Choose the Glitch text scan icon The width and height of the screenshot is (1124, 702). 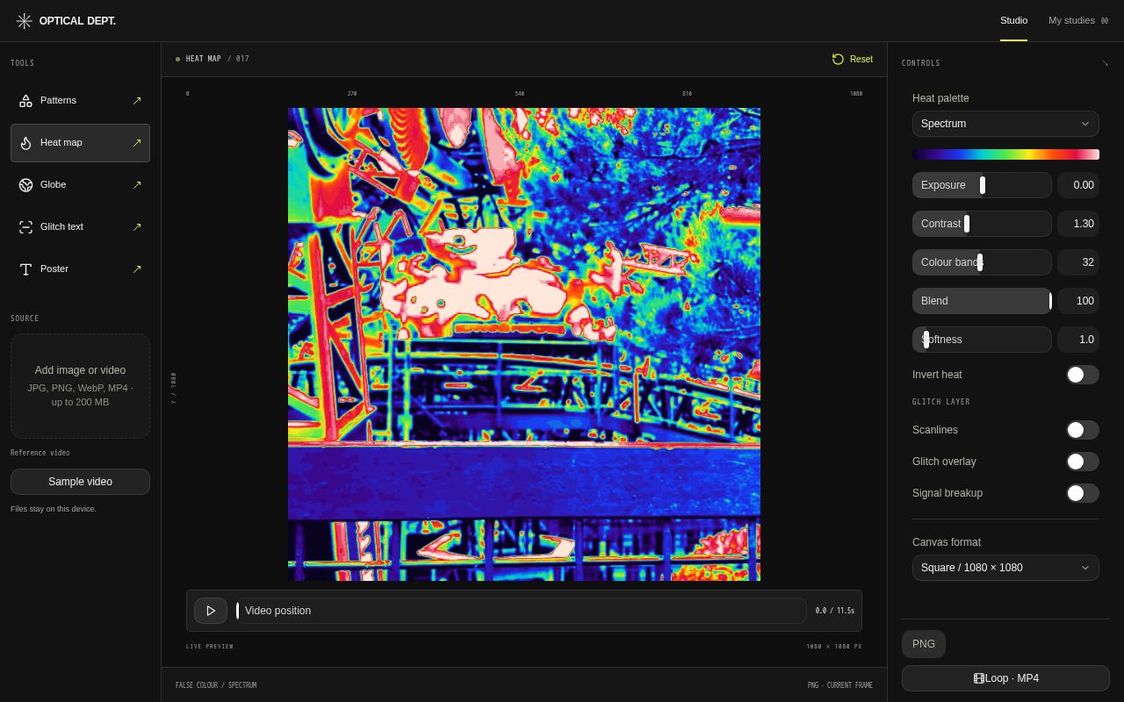25,227
